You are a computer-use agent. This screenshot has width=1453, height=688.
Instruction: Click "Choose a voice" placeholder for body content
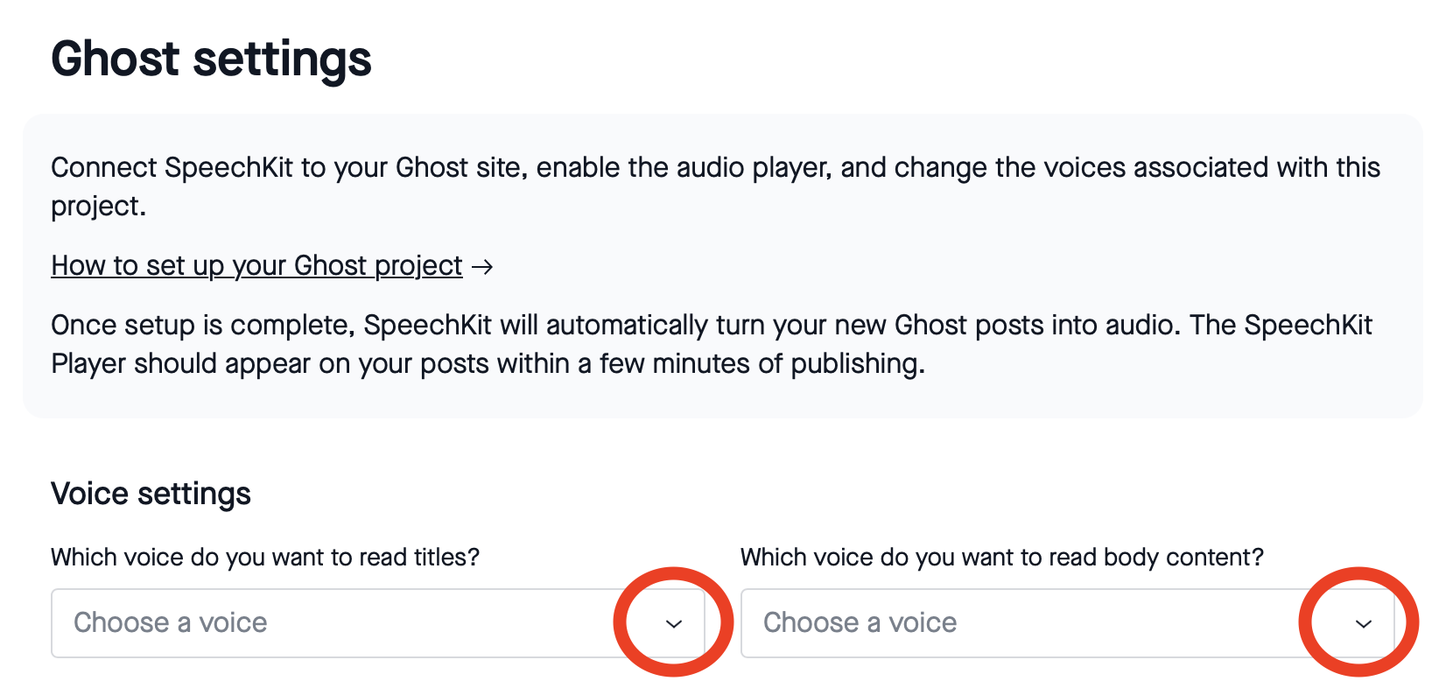(860, 622)
